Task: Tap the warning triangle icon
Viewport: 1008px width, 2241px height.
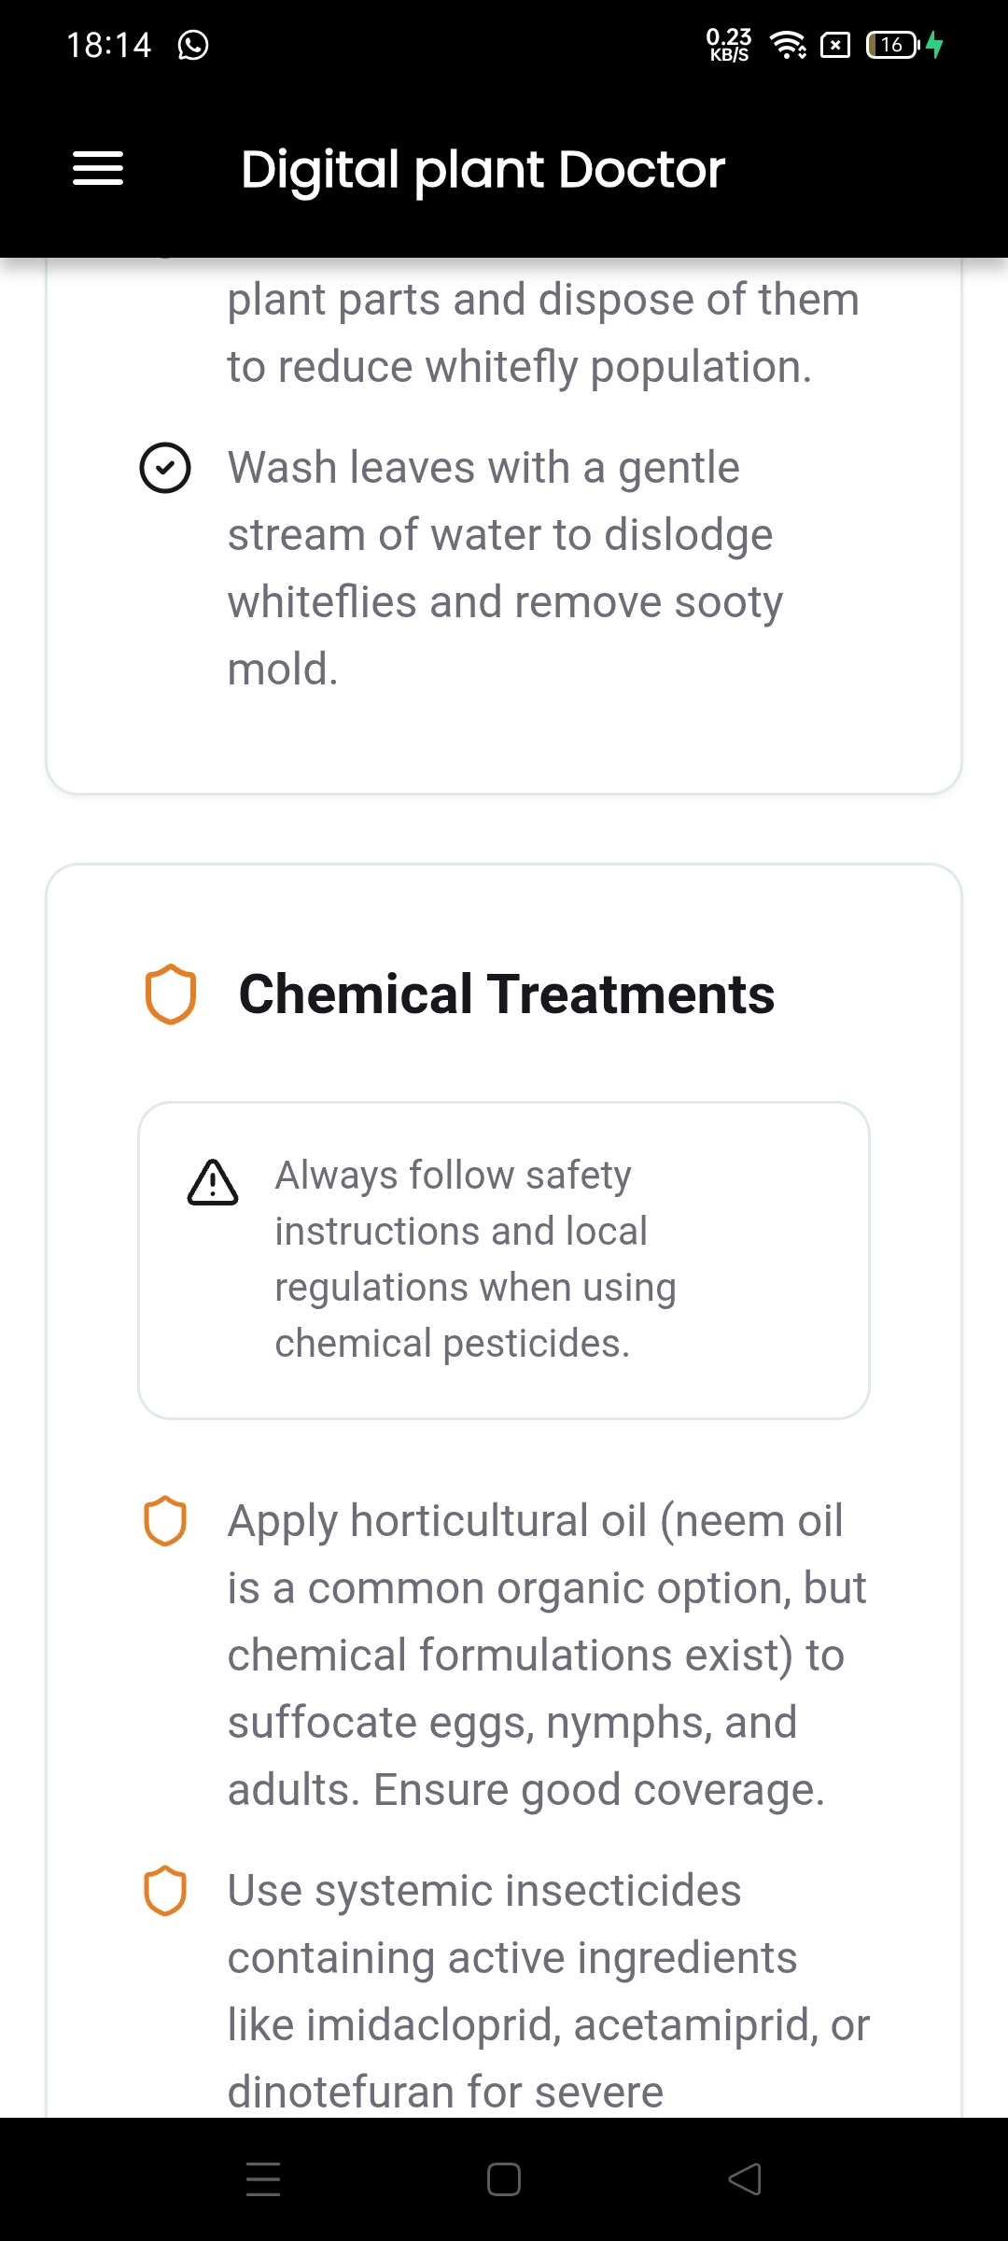Action: 213,1183
